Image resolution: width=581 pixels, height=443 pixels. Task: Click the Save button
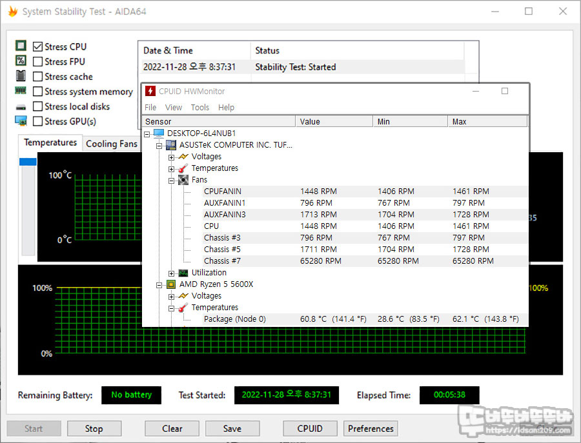[232, 429]
